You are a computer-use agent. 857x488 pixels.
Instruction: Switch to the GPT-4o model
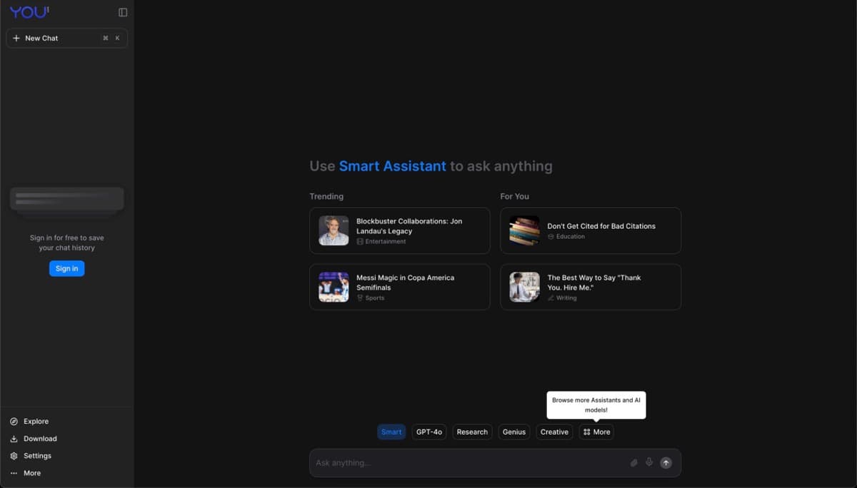tap(428, 432)
